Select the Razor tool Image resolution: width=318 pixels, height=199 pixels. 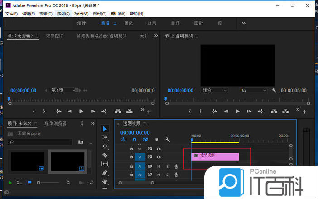coord(105,155)
